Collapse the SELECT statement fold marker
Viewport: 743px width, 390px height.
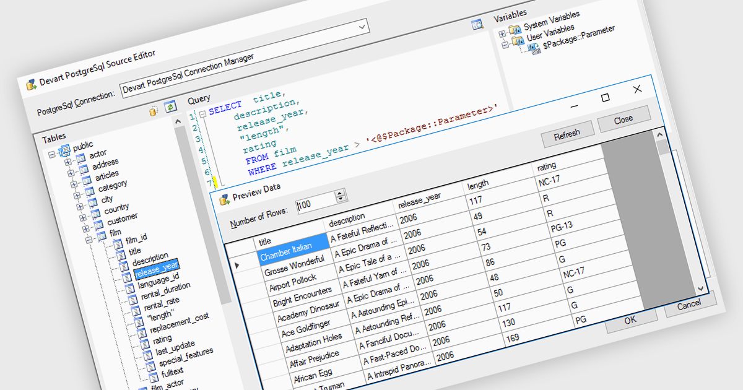(x=202, y=114)
